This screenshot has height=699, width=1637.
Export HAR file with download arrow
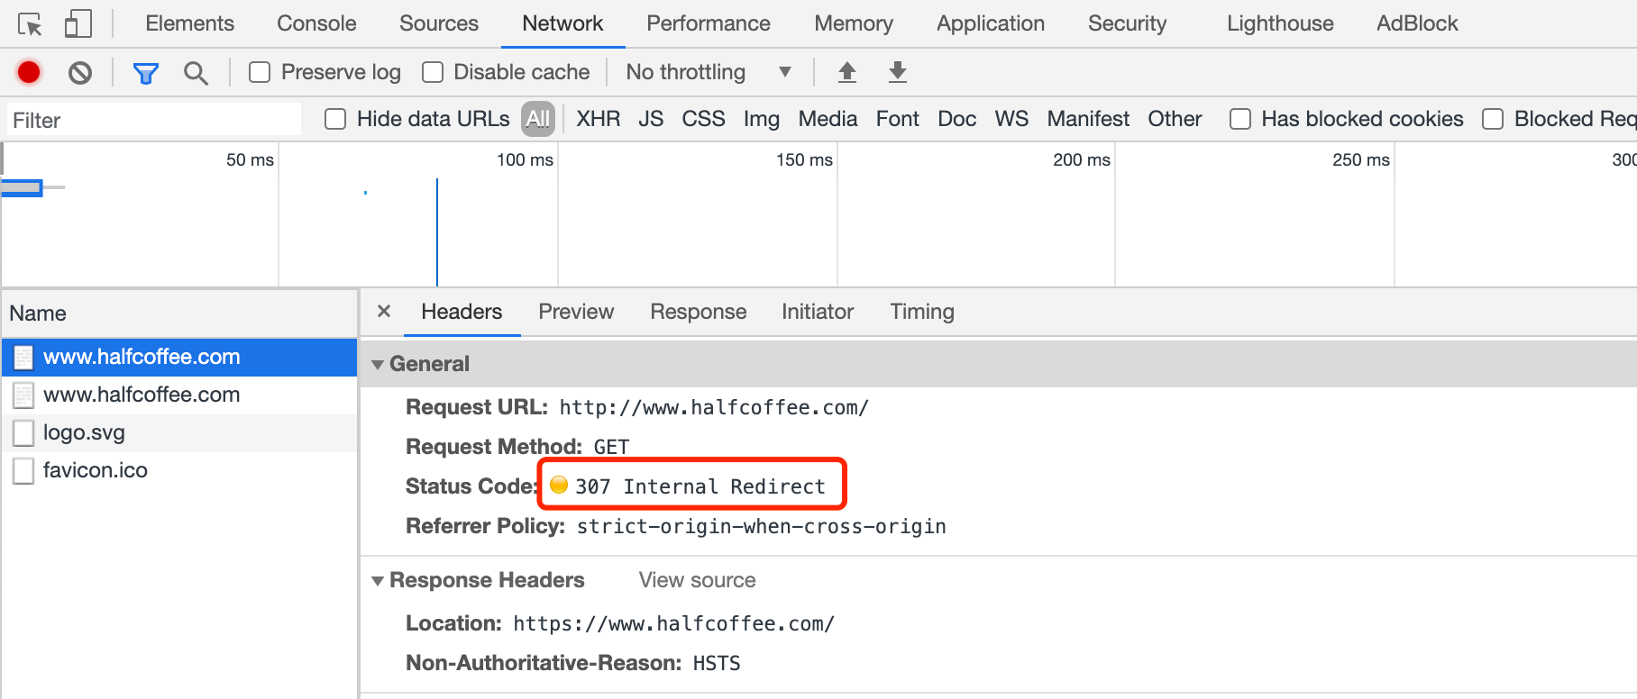coord(898,72)
